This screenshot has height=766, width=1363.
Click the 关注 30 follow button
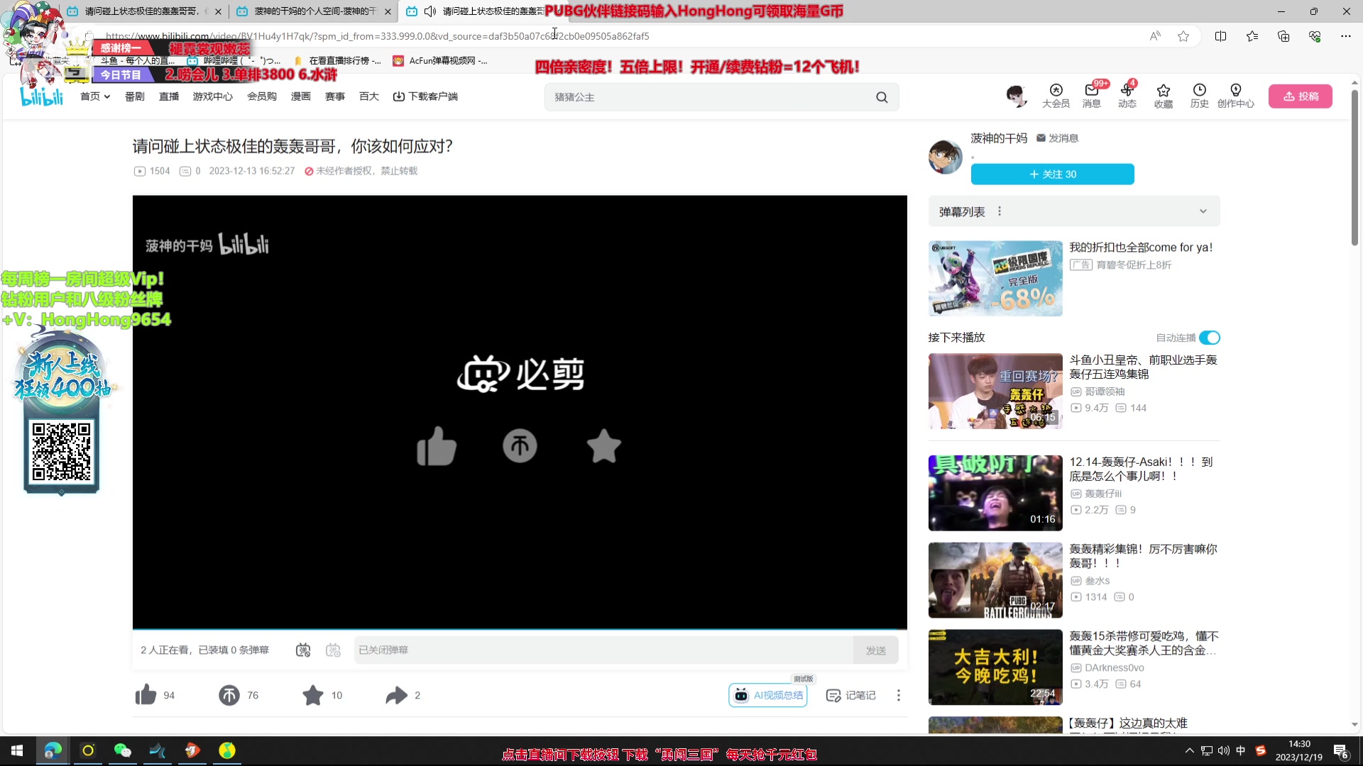coord(1052,174)
